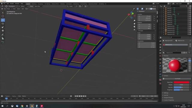Toggle viewport gizmos button
This screenshot has width=192, height=108.
coord(138,9)
